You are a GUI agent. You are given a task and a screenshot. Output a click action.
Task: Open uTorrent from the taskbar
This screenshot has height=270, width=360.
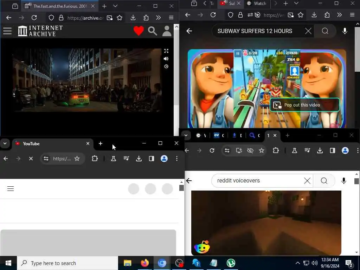point(231,263)
